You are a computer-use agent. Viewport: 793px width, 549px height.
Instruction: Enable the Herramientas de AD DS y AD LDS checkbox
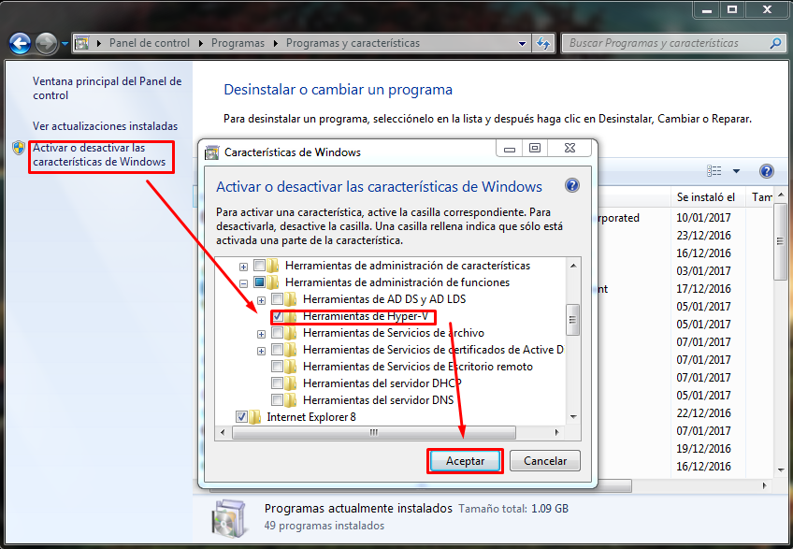277,299
